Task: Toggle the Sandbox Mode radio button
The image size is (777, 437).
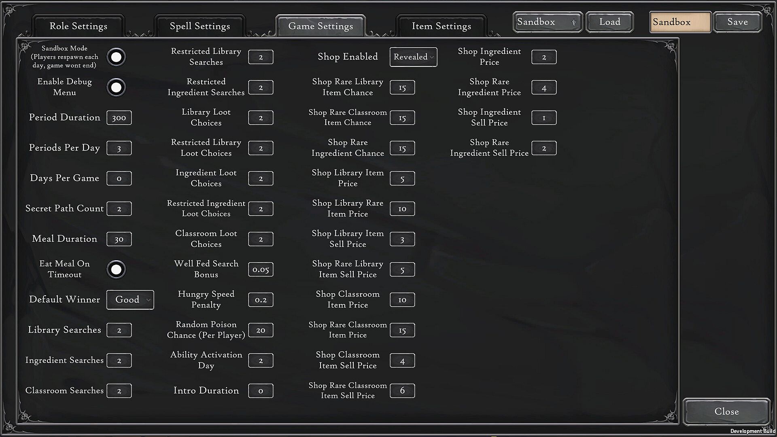Action: pyautogui.click(x=116, y=57)
